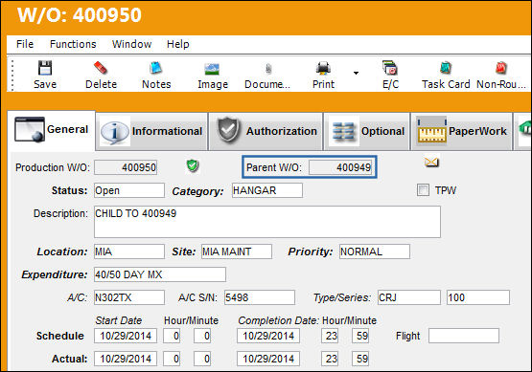
Task: Click the Save floppy disk icon
Action: click(45, 68)
